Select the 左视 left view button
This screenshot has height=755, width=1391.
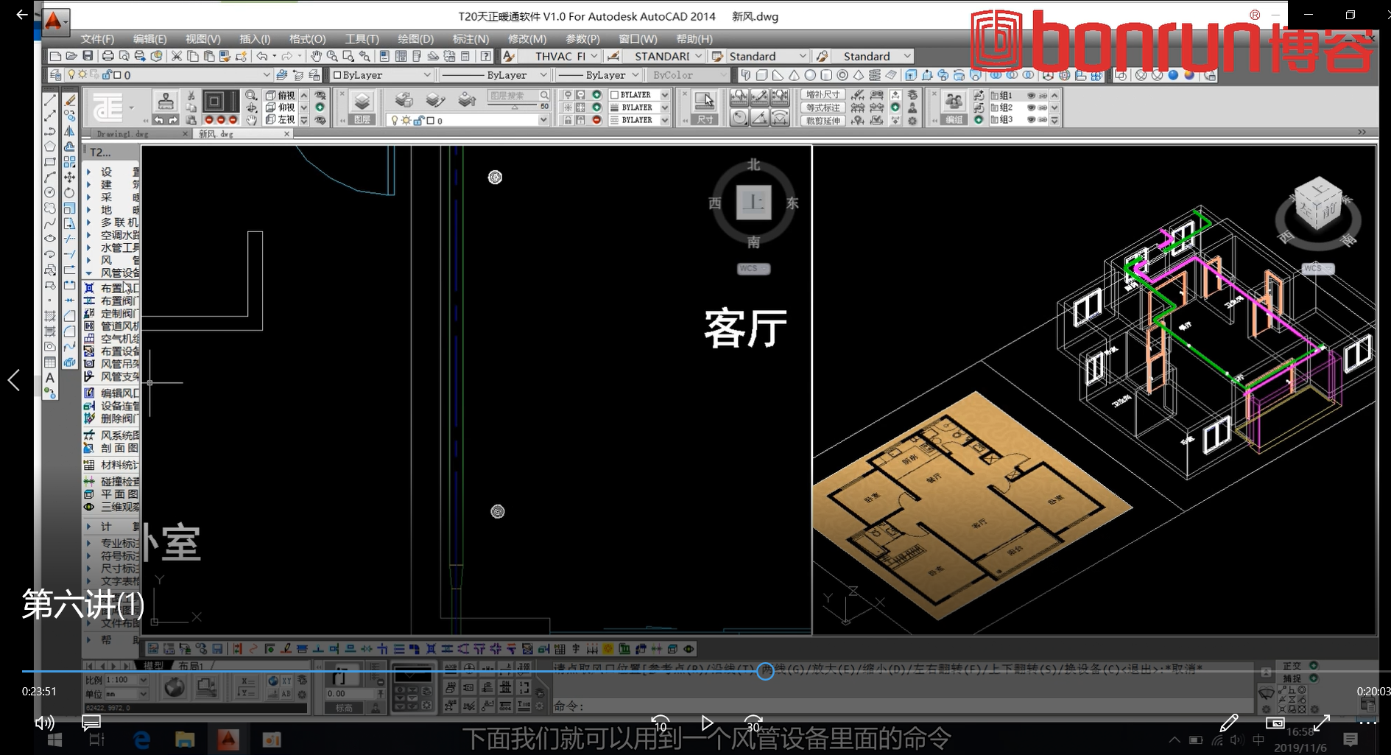point(281,119)
